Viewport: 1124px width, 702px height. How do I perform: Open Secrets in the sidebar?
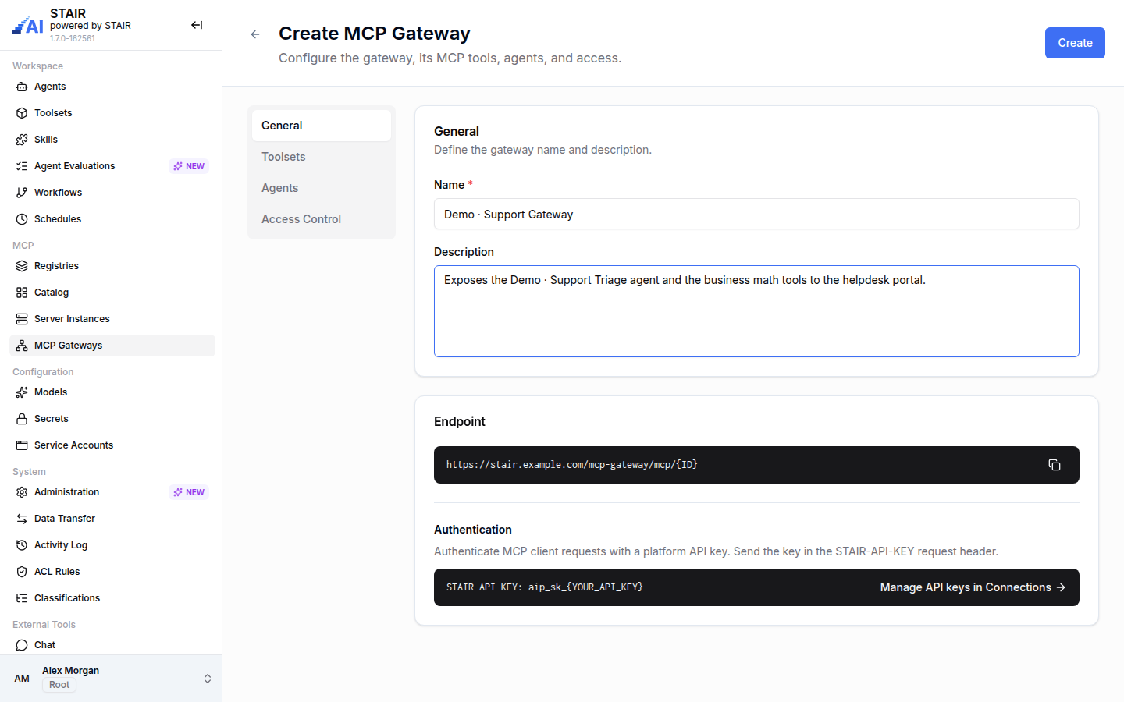(x=112, y=419)
